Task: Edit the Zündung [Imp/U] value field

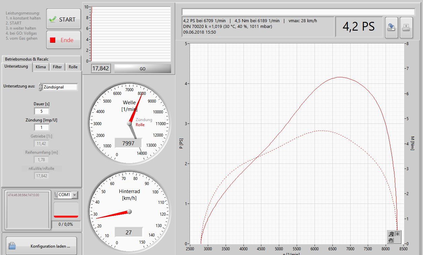Action: coord(41,128)
